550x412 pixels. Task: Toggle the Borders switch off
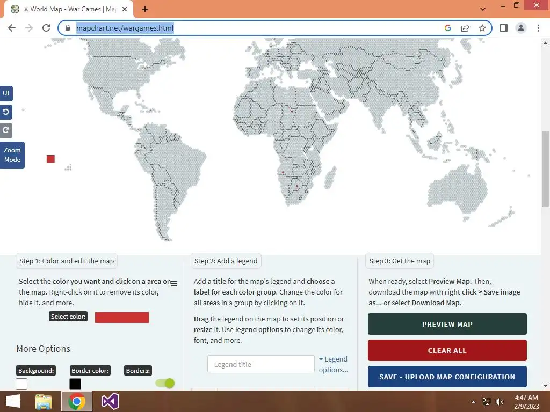165,383
